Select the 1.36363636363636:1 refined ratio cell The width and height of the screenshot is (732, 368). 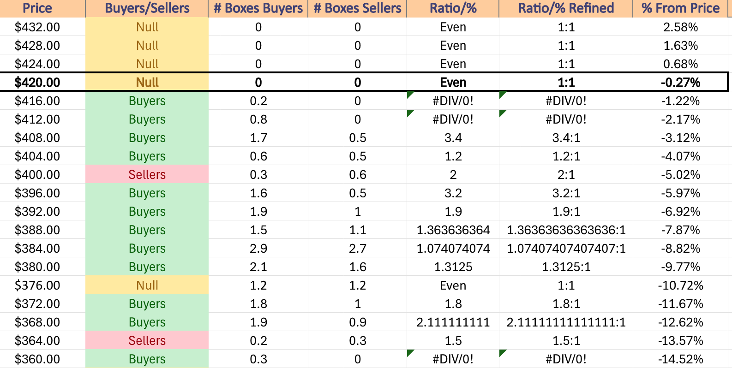pos(566,230)
